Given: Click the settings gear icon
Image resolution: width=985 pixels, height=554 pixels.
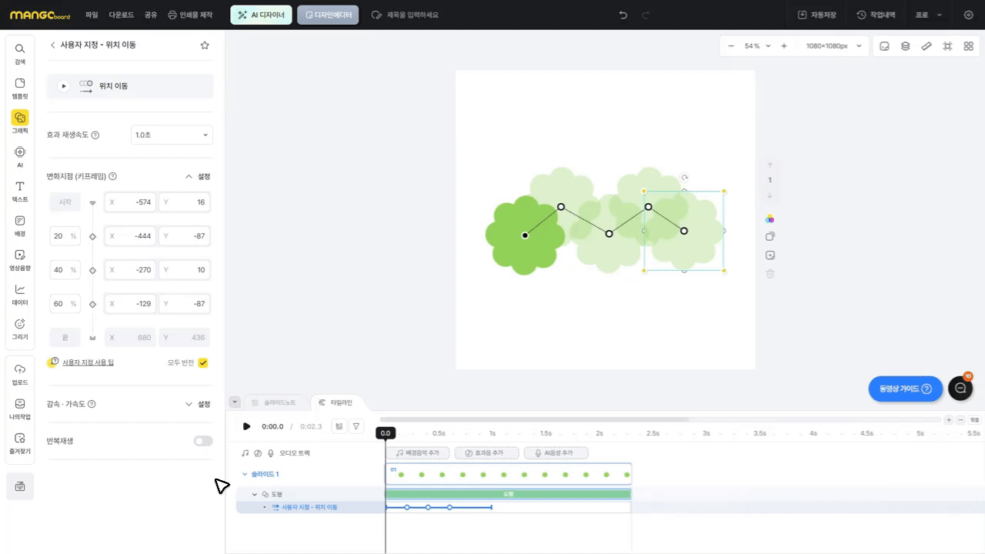Looking at the screenshot, I should 968,15.
